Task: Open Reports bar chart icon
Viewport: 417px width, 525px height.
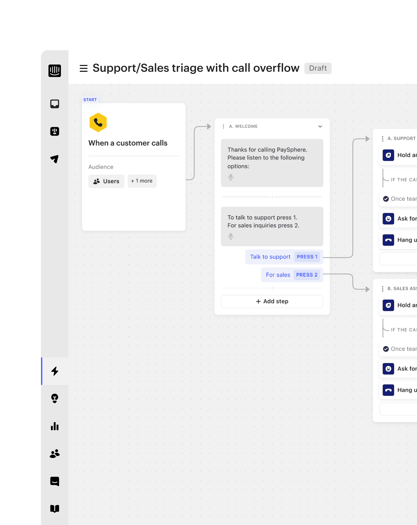Action: pyautogui.click(x=55, y=426)
